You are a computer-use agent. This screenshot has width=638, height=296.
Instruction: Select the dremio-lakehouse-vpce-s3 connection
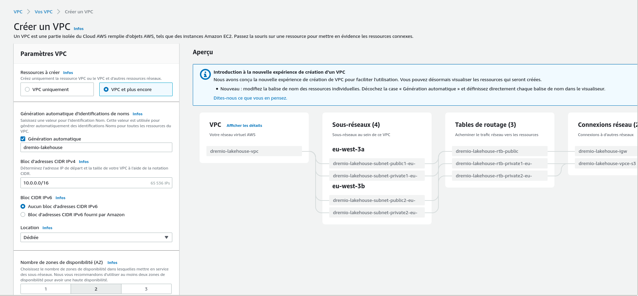(x=606, y=163)
